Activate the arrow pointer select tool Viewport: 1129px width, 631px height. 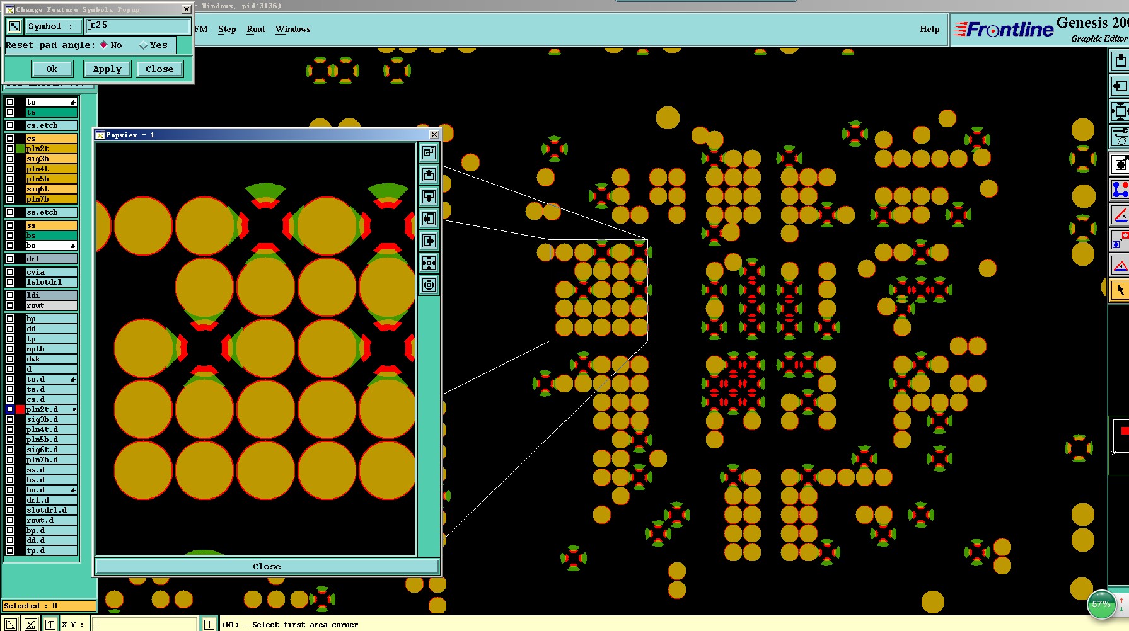click(1120, 290)
